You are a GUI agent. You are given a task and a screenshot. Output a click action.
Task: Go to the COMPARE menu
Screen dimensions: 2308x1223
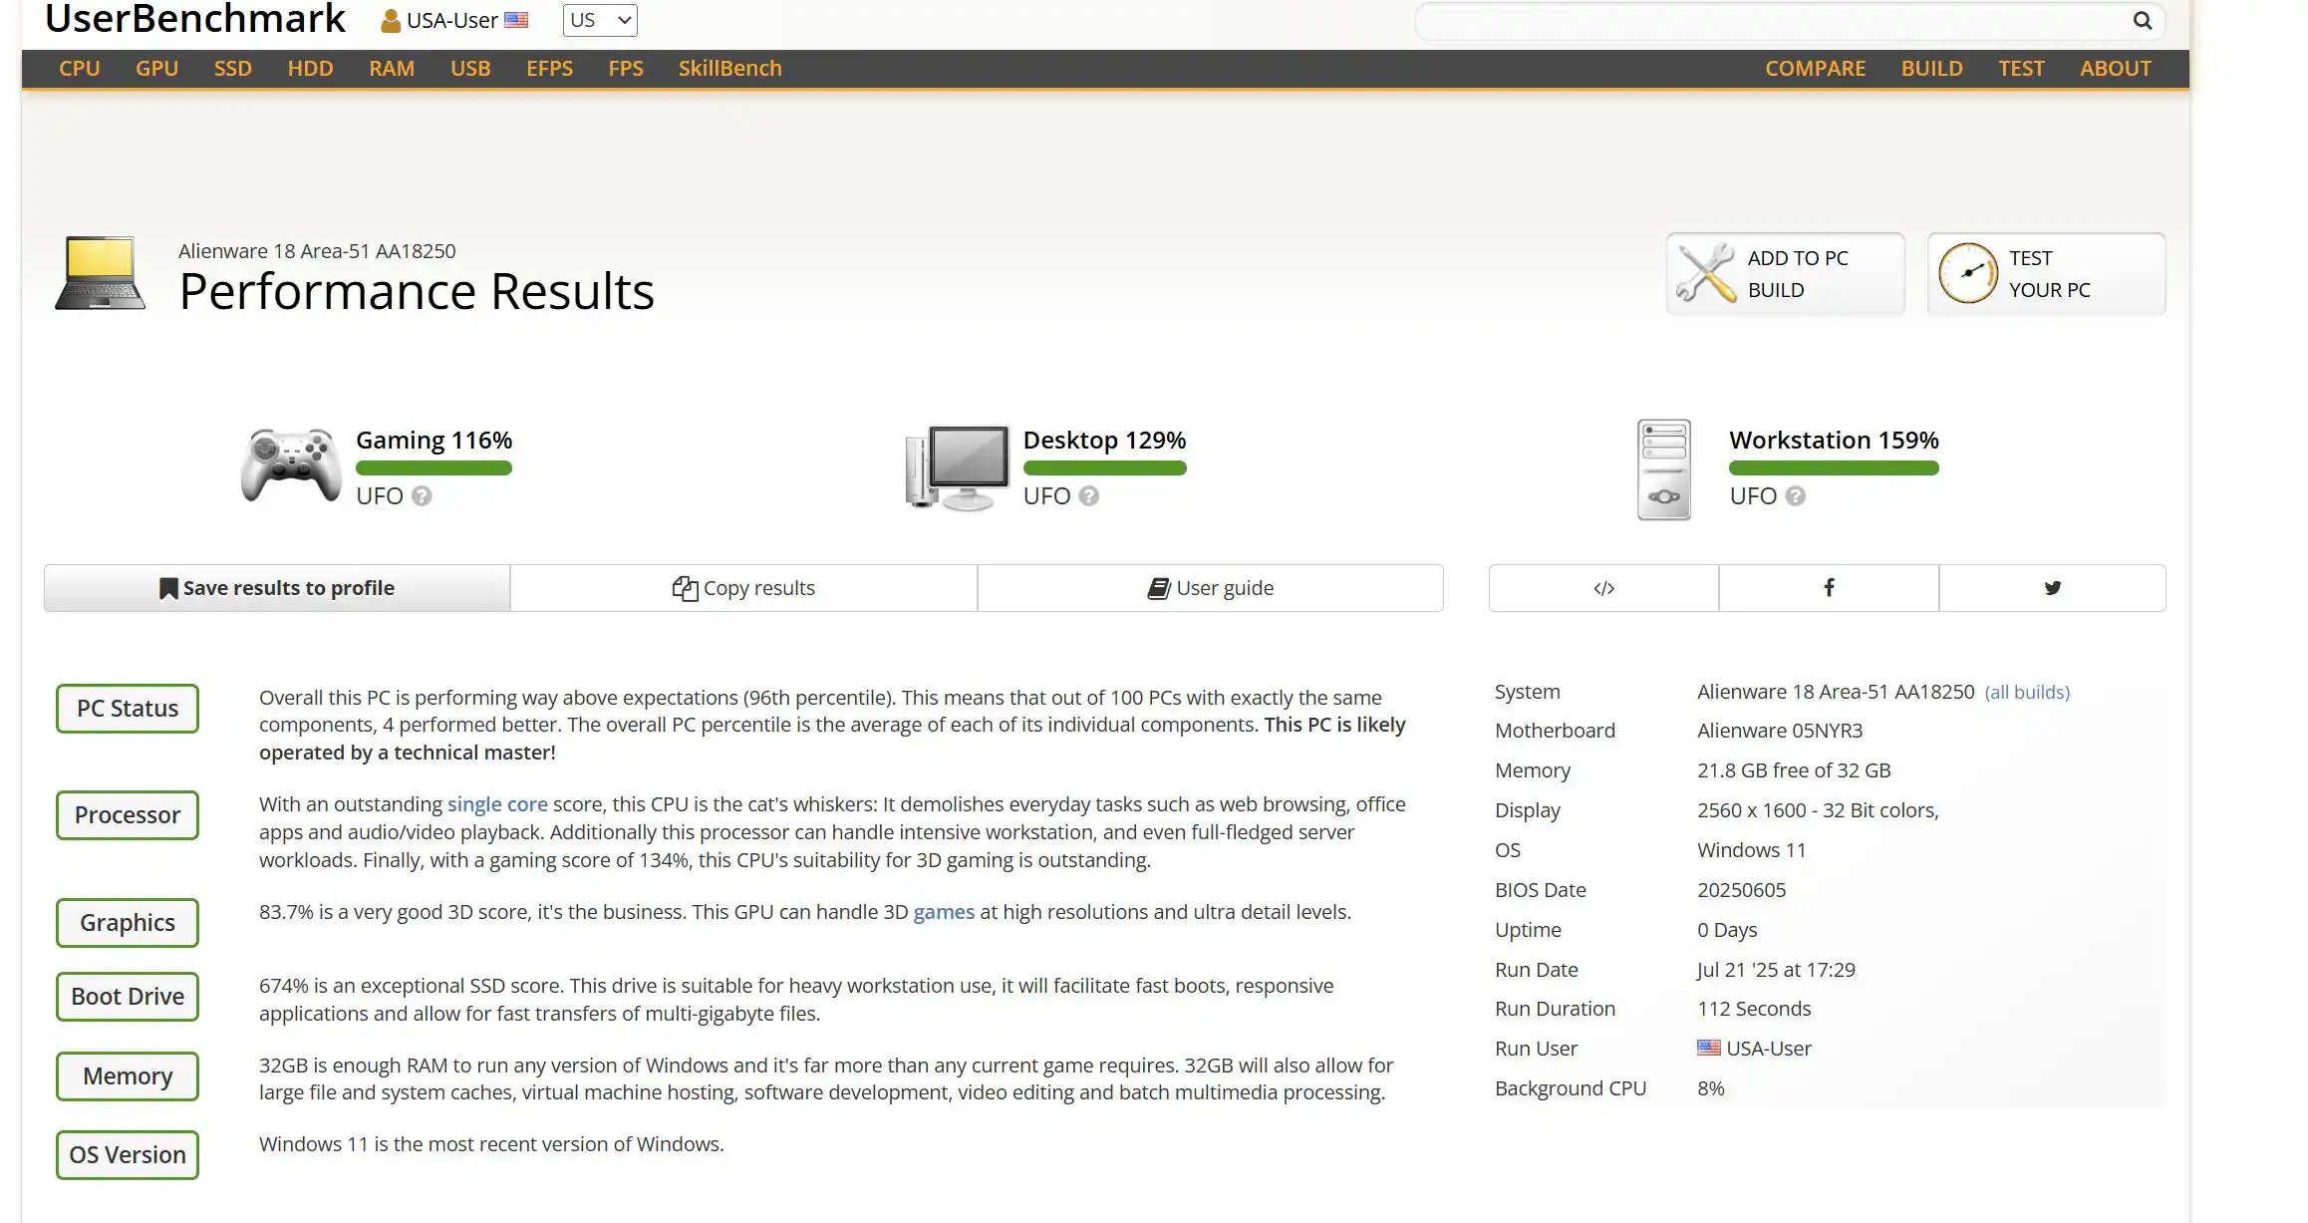[1815, 69]
